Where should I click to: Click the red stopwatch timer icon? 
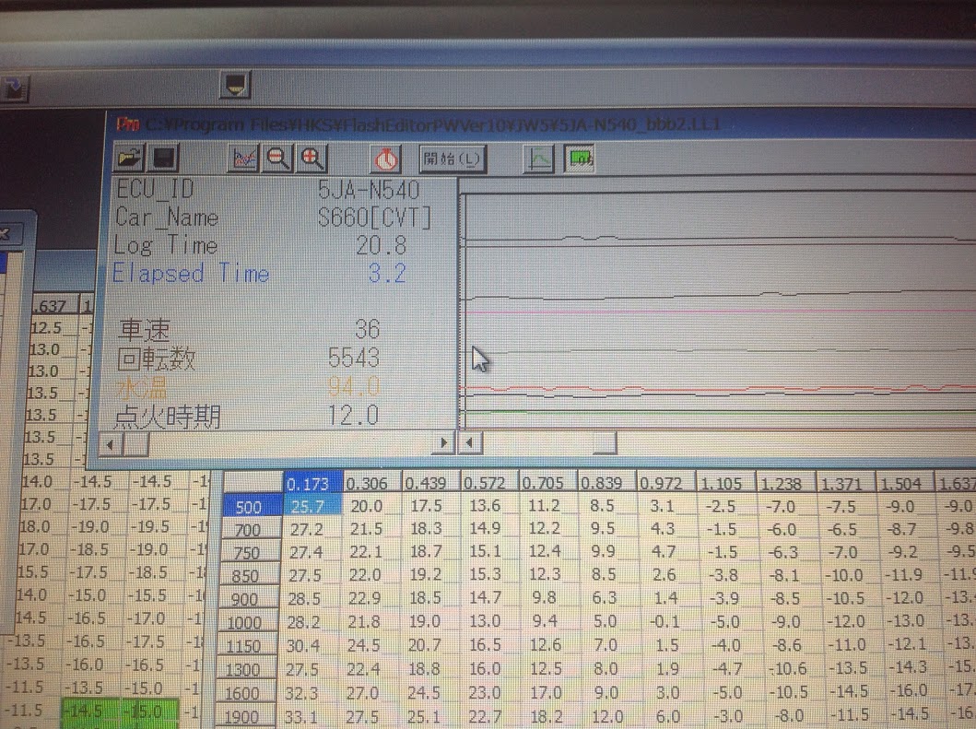(x=386, y=159)
